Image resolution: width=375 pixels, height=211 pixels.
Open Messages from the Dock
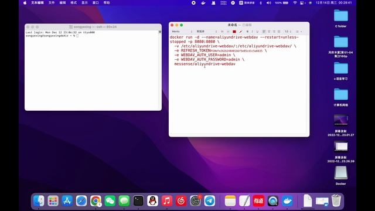click(124, 200)
